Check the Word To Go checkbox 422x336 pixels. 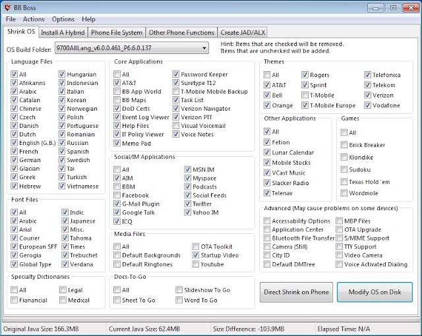point(179,300)
